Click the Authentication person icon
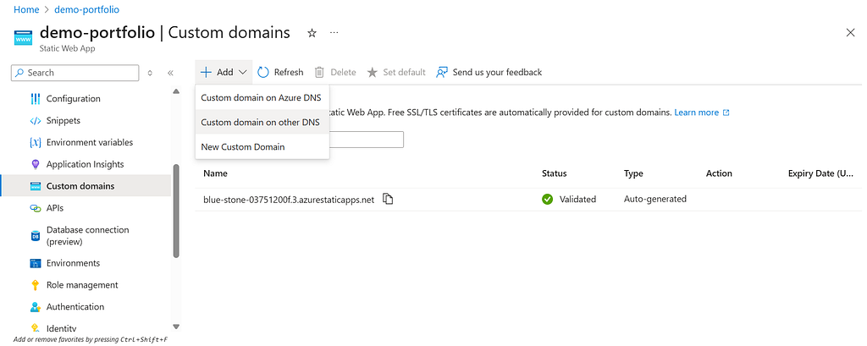867x346 pixels. tap(36, 307)
